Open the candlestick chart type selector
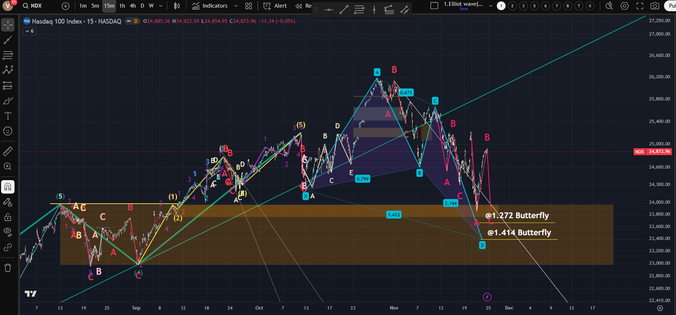676x315 pixels. pos(177,6)
